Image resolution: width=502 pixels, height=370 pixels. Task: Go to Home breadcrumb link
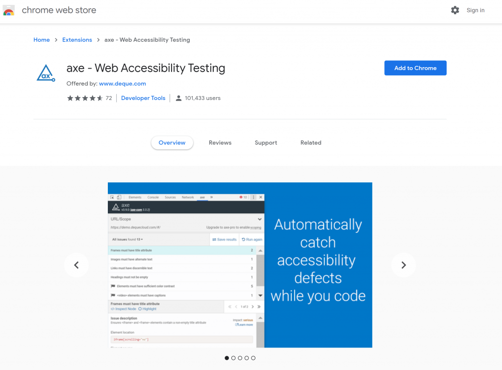pos(42,40)
